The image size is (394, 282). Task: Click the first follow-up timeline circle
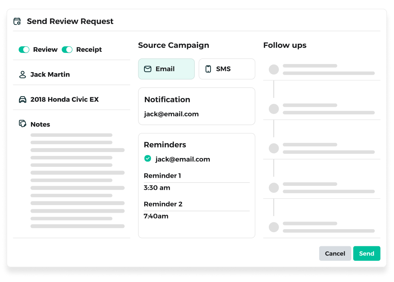274,70
